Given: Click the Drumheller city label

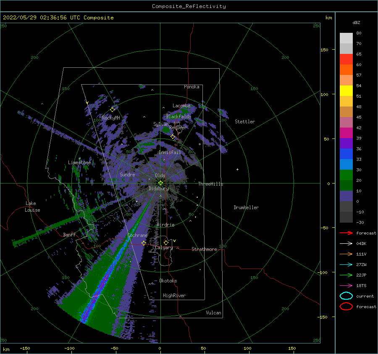Looking at the screenshot, I should pyautogui.click(x=246, y=208).
